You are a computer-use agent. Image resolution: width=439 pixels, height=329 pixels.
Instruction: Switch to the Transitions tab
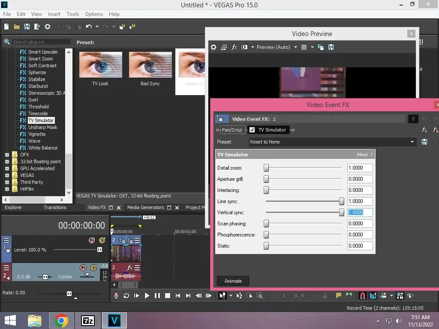pos(55,207)
